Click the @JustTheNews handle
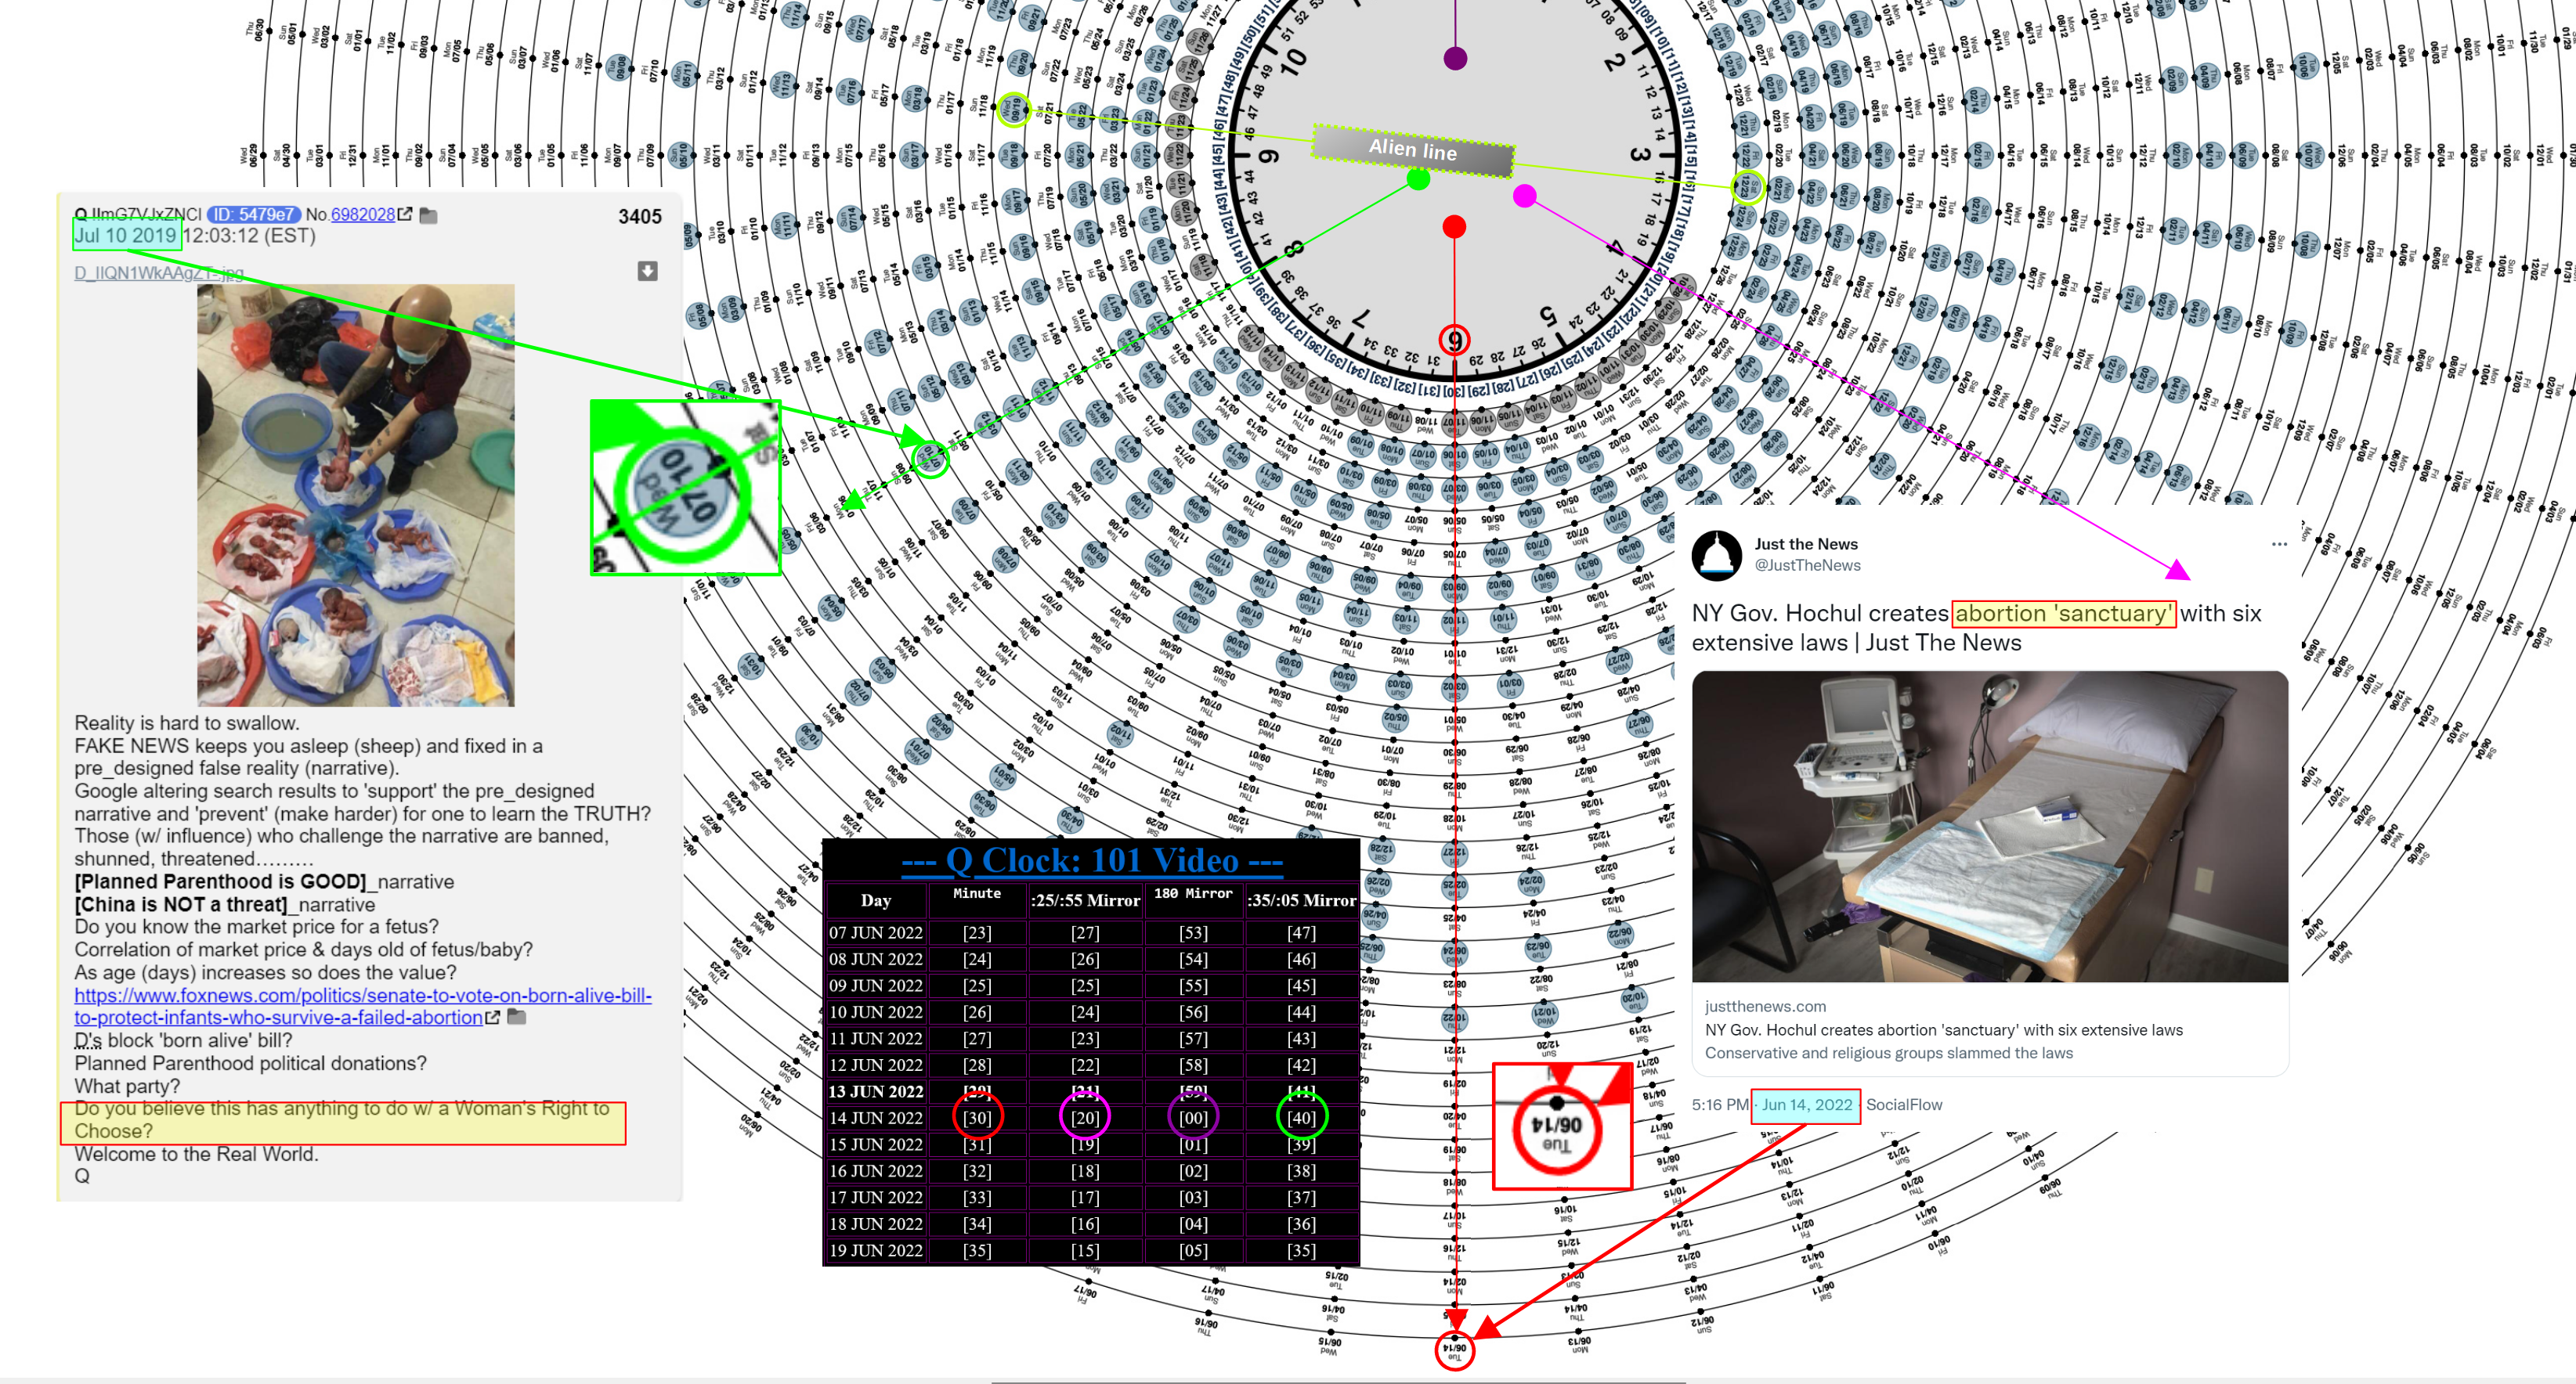 pos(1807,564)
